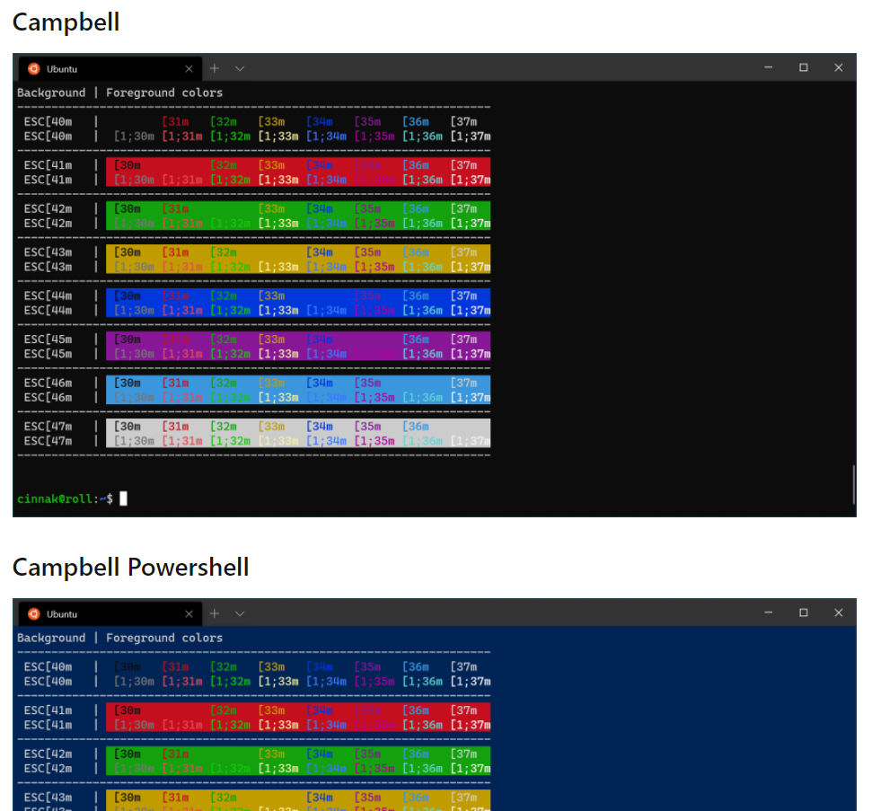Click the "Campbell" section heading
The image size is (872, 811).
66,22
